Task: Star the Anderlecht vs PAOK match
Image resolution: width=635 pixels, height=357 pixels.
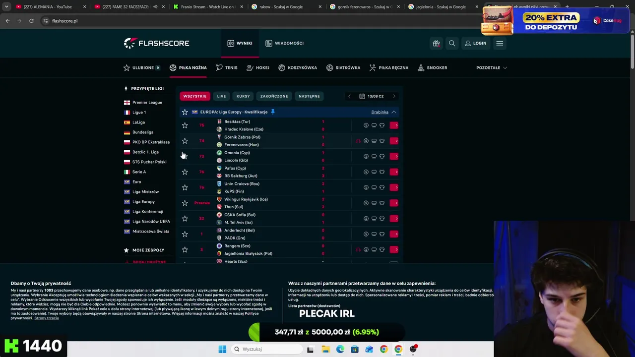Action: click(x=185, y=234)
